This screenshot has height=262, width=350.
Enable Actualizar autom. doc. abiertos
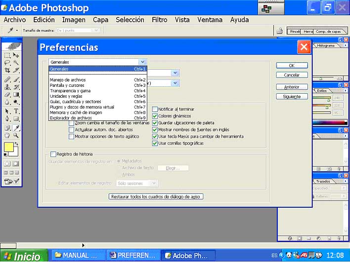click(x=71, y=130)
